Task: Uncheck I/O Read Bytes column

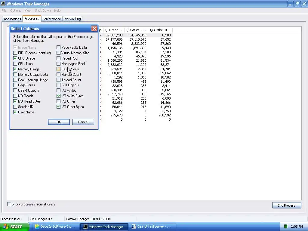Action: (x=15, y=101)
